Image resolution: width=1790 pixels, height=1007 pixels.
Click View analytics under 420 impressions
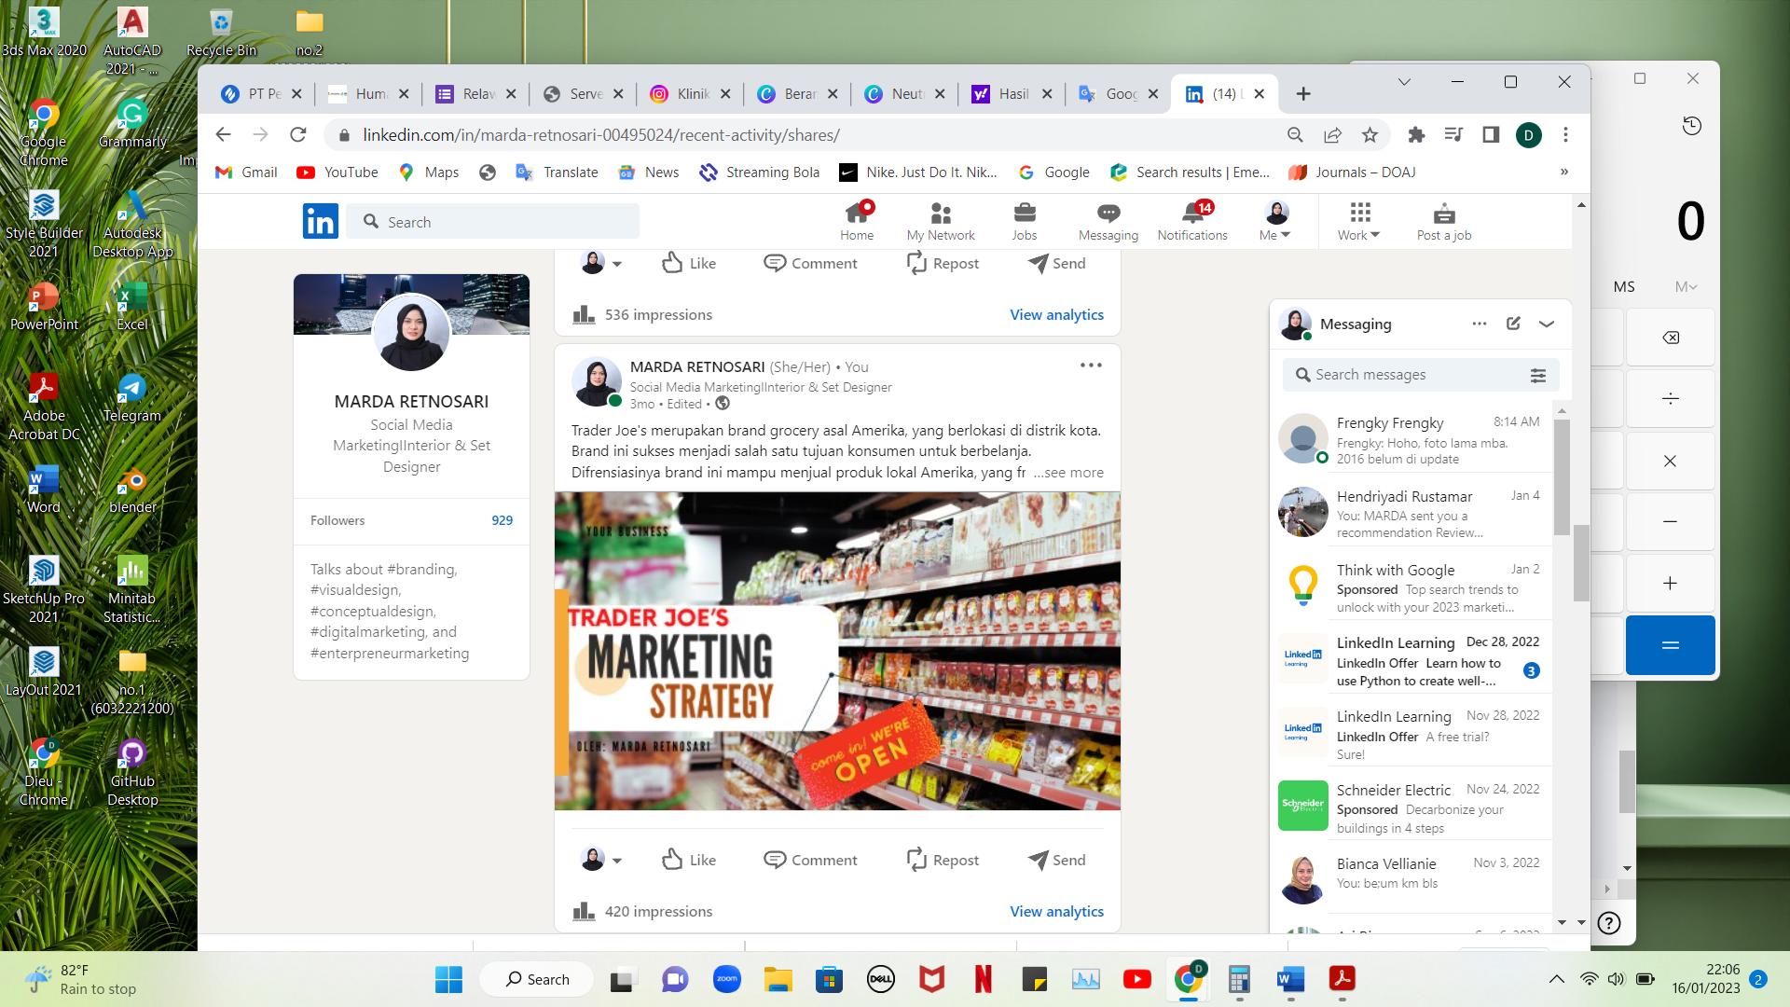pos(1056,911)
